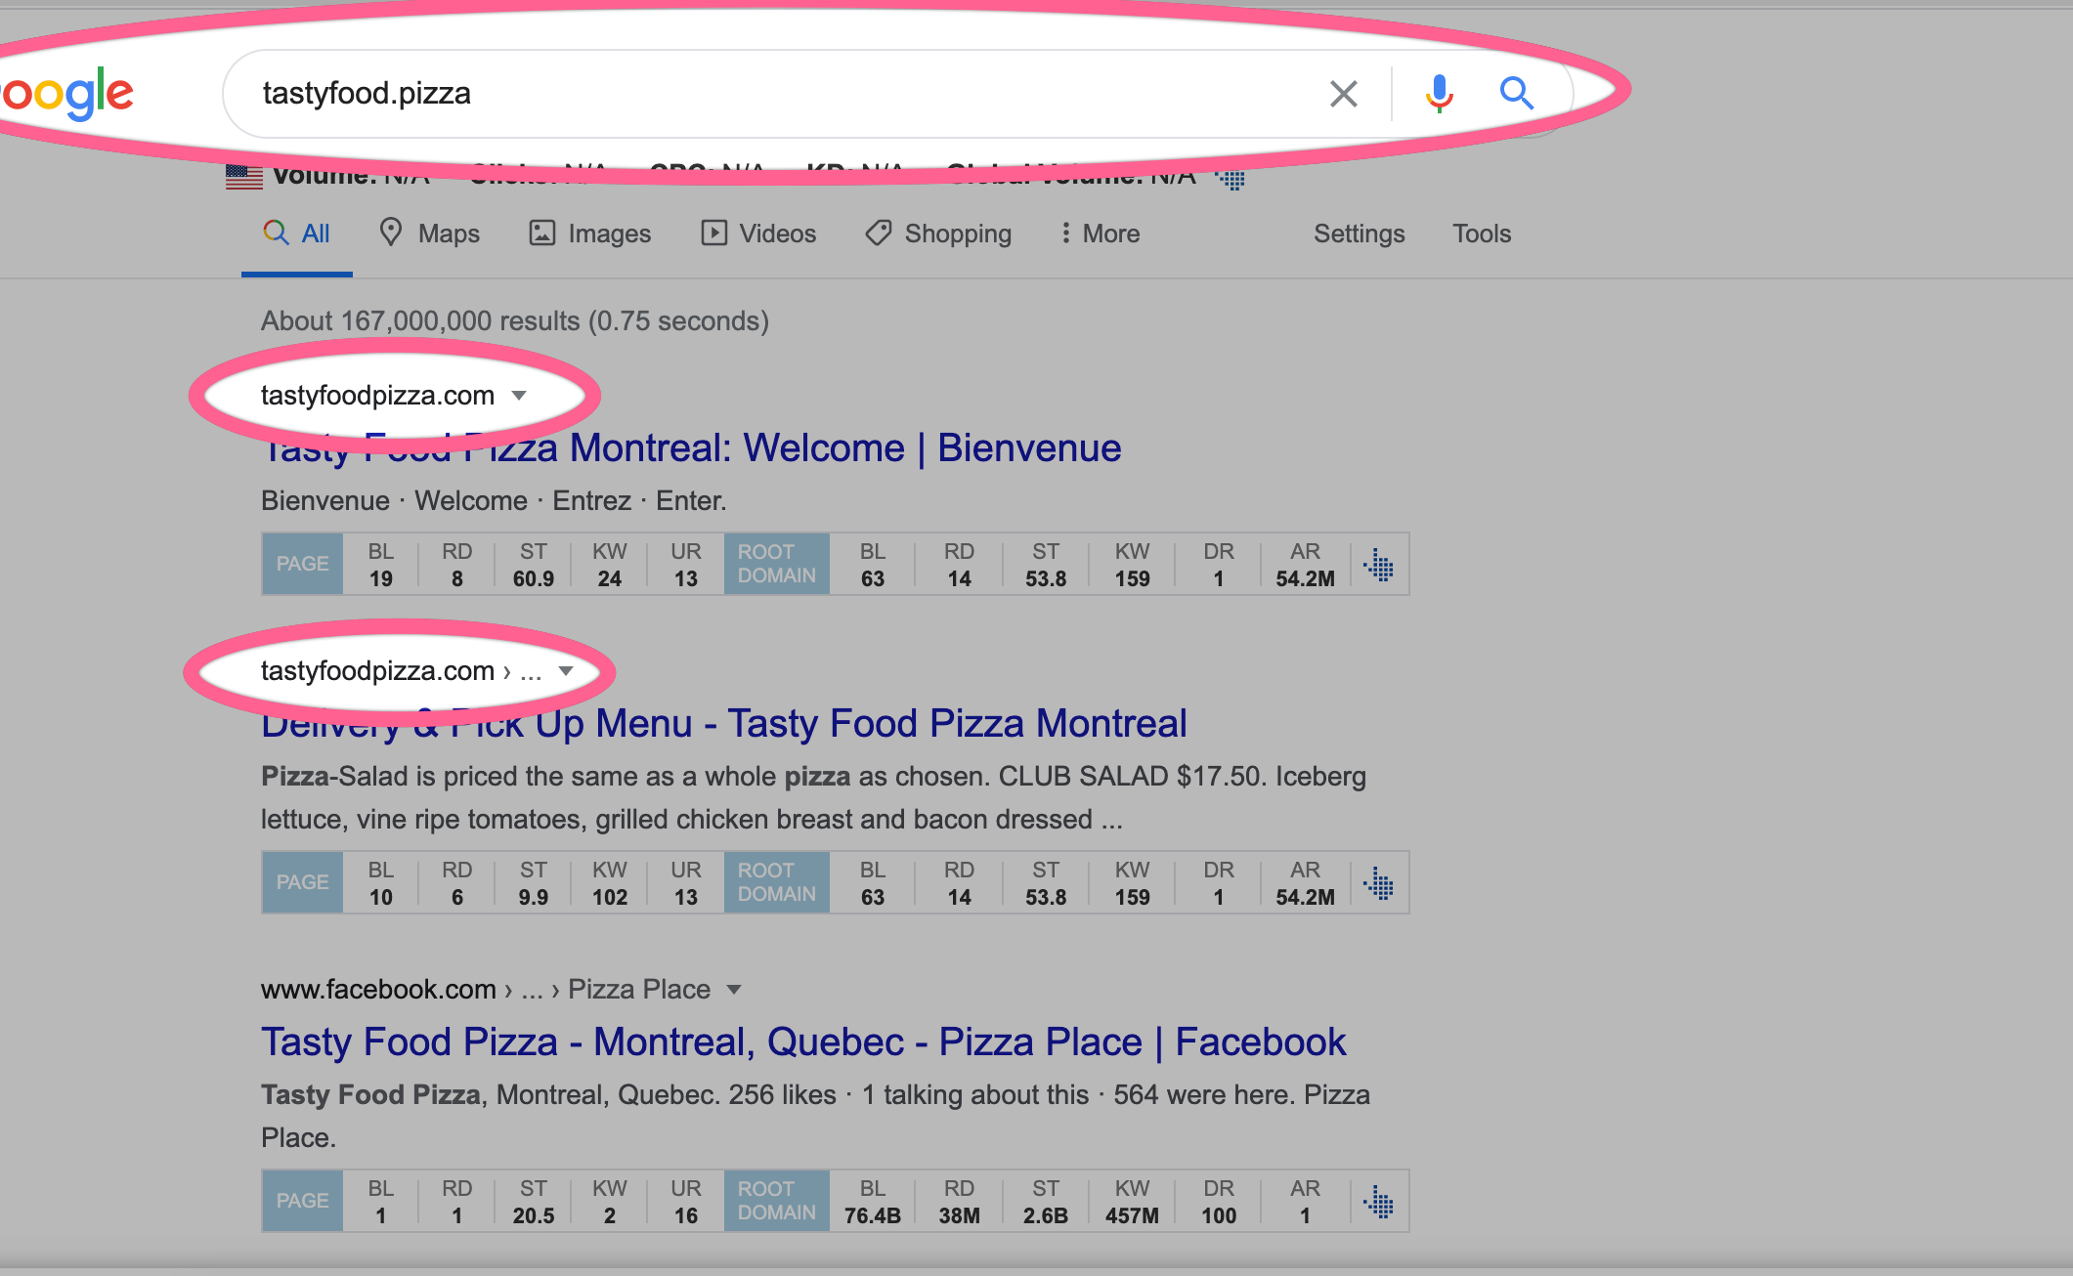2073x1276 pixels.
Task: Open search Settings
Action: point(1359,234)
